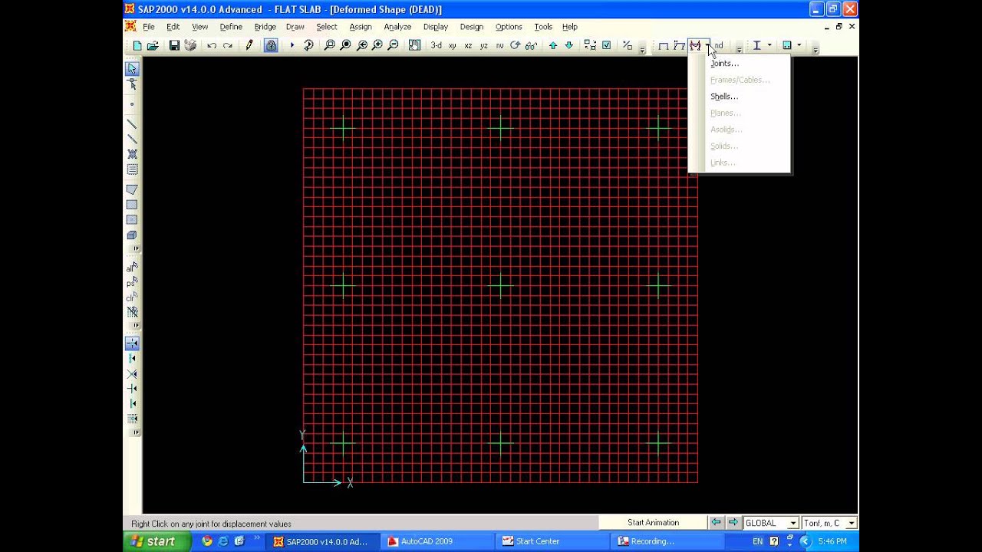The width and height of the screenshot is (982, 552).
Task: Click the Start Animation button
Action: pos(653,523)
